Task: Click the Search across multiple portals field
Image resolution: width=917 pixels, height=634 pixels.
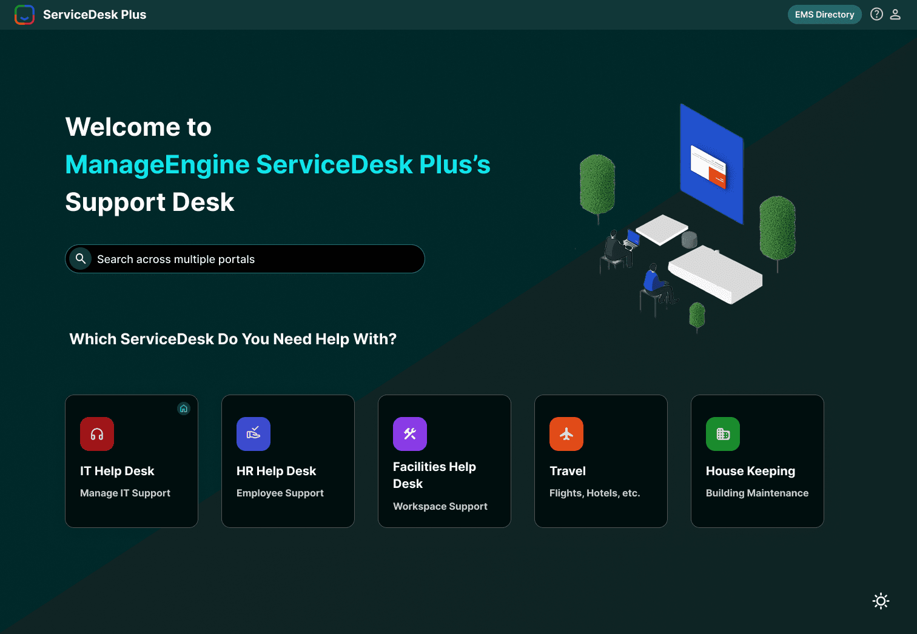Action: 245,259
